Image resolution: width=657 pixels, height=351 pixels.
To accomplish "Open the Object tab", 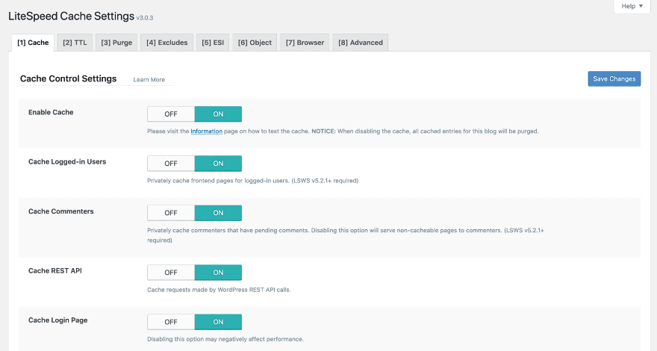I will [255, 43].
